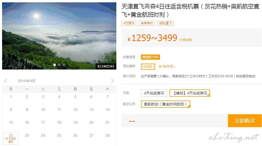Select second carousel dot on photo
The width and height of the screenshot is (262, 146).
coord(59,65)
